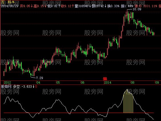Select the 04 month timeline marker
The height and width of the screenshot is (121, 161).
click(38, 82)
